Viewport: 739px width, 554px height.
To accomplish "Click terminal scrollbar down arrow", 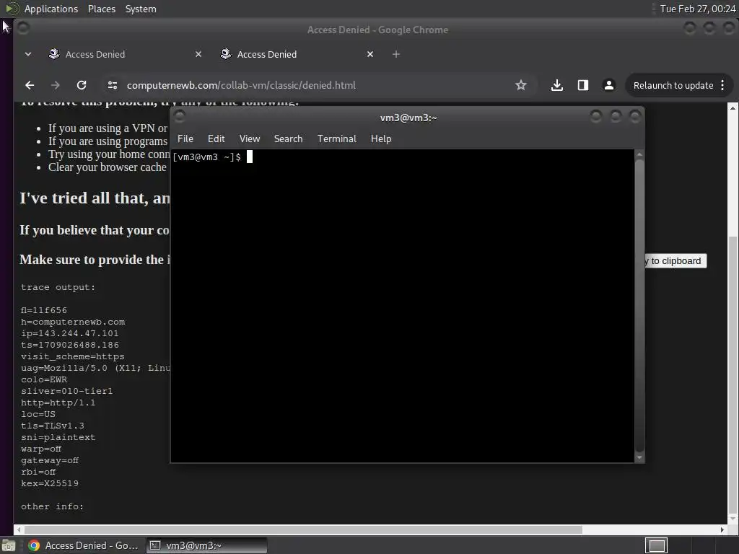I will (x=639, y=457).
